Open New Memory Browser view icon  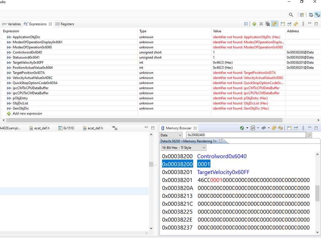[x=289, y=128]
